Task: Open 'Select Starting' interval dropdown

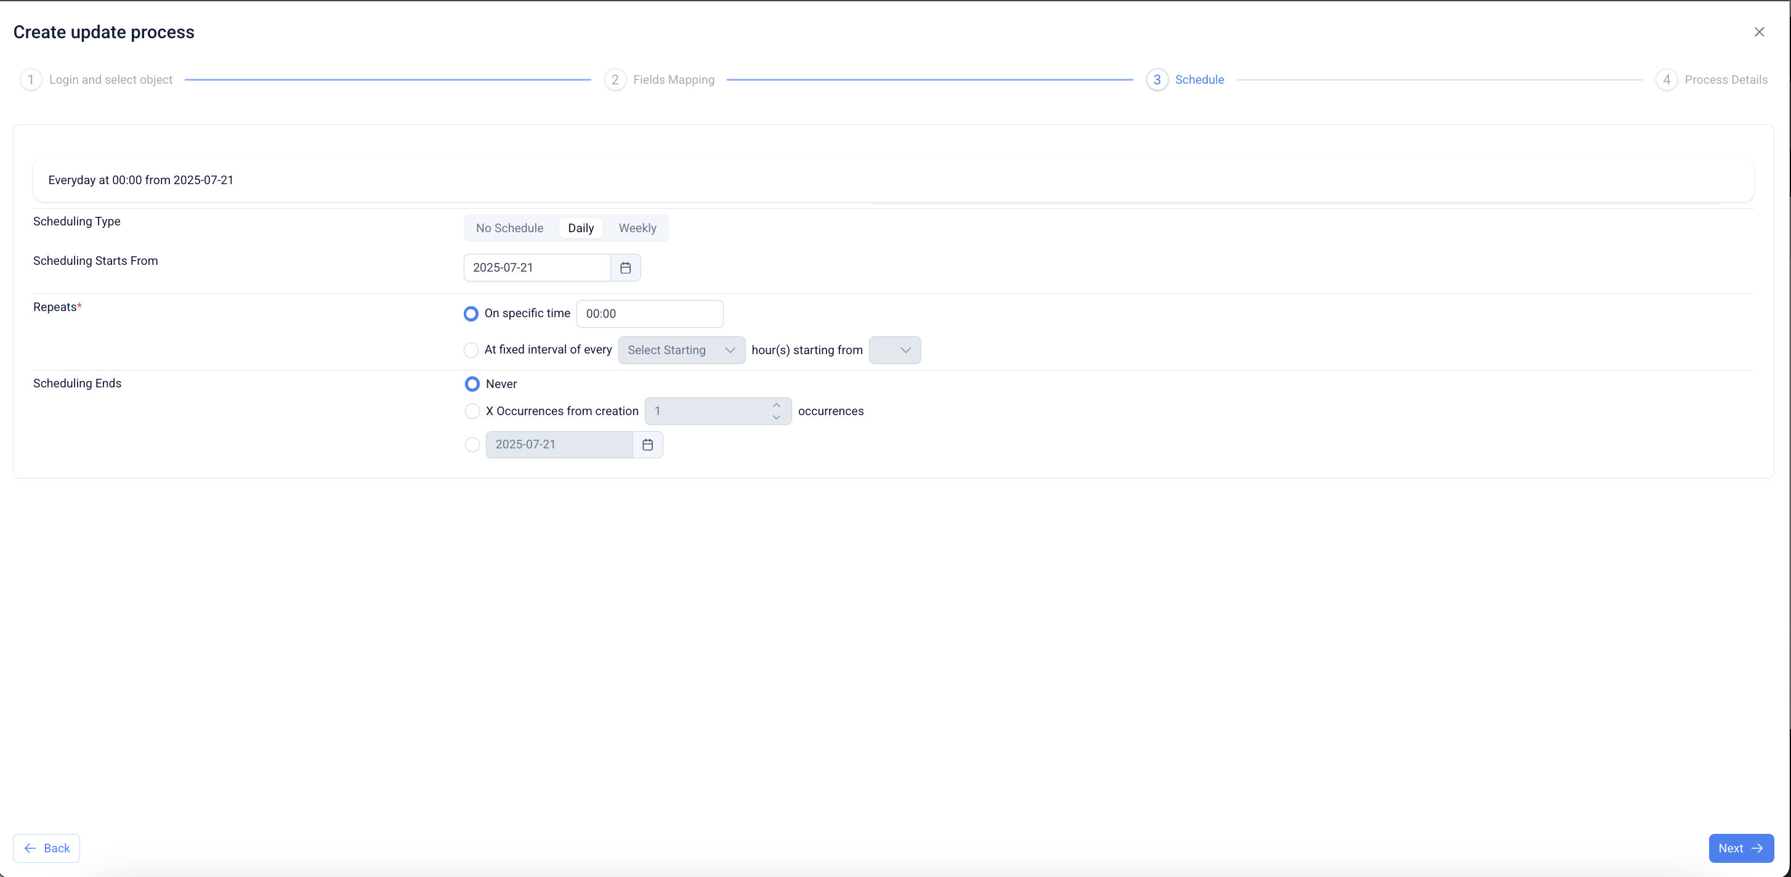Action: (x=681, y=350)
